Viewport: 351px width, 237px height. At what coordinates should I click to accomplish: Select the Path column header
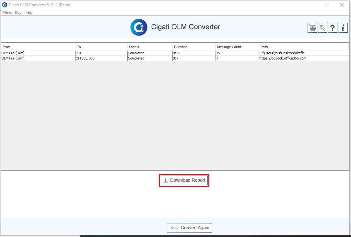coord(304,47)
